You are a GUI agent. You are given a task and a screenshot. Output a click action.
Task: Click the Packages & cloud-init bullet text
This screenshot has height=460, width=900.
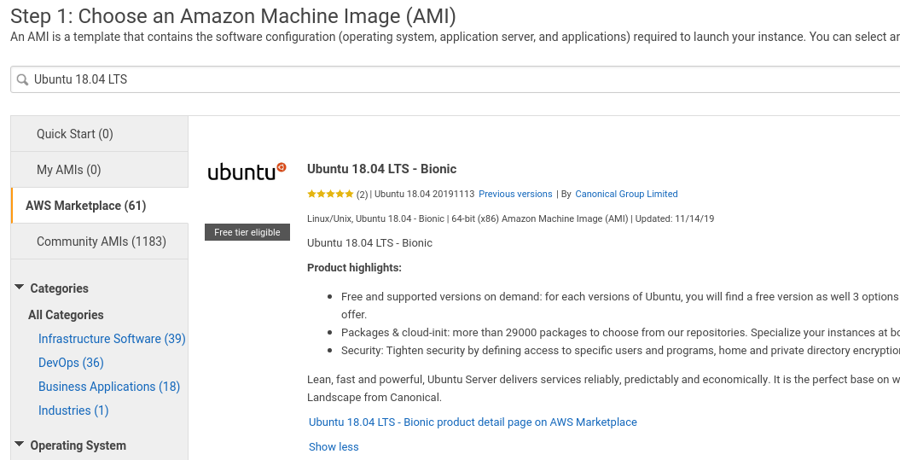[620, 333]
